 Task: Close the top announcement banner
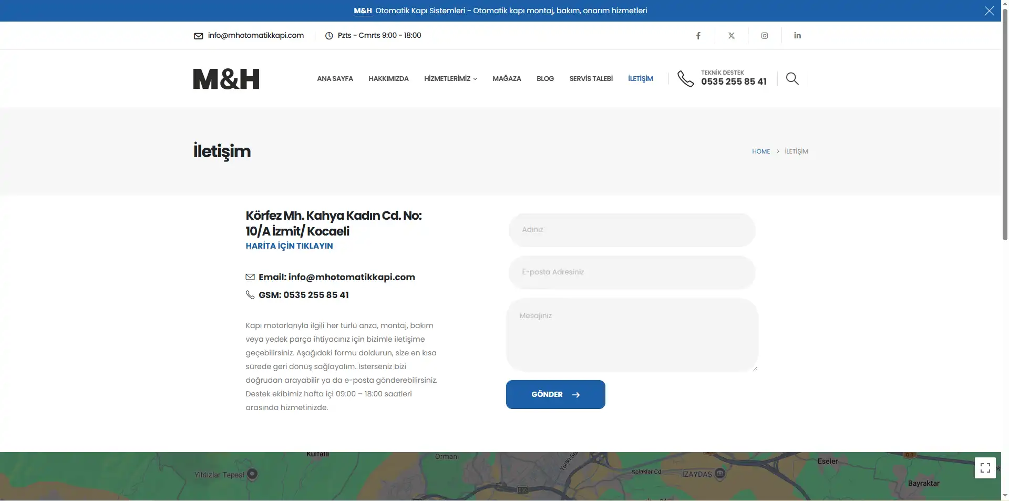click(989, 11)
